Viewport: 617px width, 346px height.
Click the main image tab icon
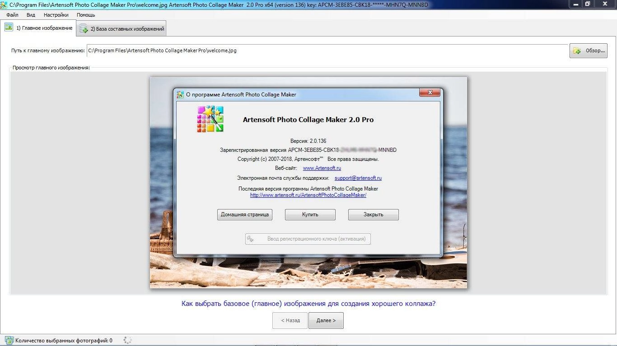pyautogui.click(x=9, y=27)
